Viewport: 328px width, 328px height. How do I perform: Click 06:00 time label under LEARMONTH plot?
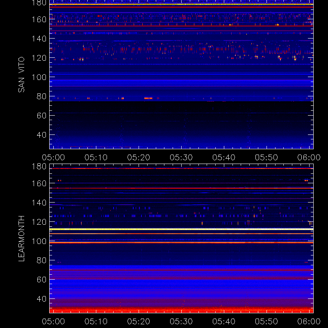[x=309, y=321]
